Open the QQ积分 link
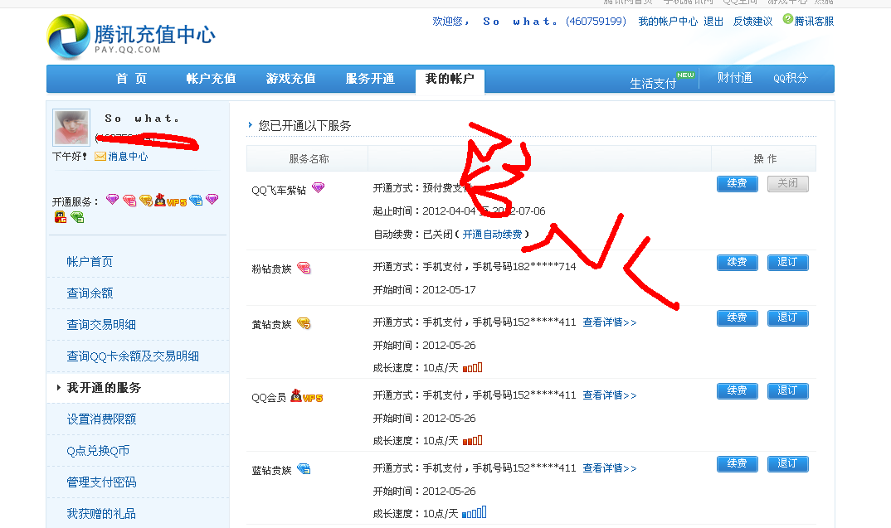The width and height of the screenshot is (891, 528). click(791, 79)
